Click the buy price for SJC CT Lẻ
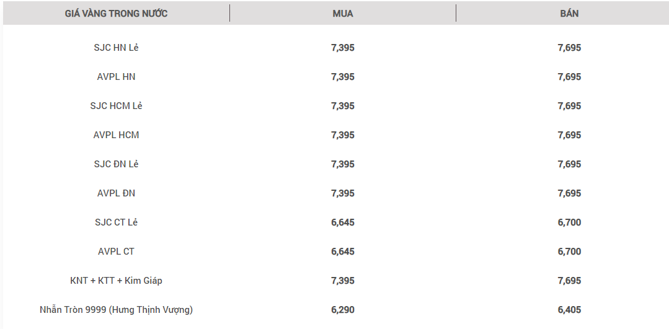669x329 pixels. [x=343, y=222]
